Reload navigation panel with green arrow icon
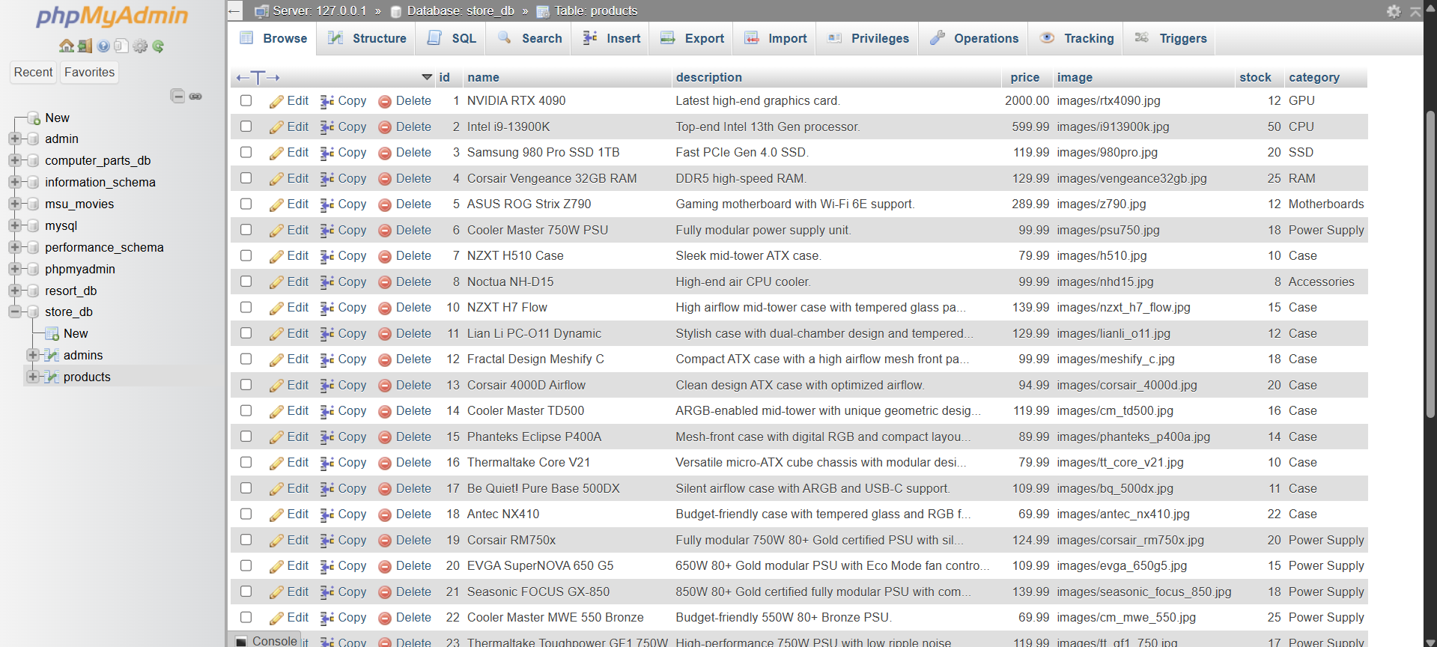Screen dimensions: 1437x647 click(x=158, y=46)
